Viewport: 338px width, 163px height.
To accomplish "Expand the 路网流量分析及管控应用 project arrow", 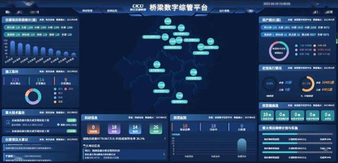I will coord(164,154).
